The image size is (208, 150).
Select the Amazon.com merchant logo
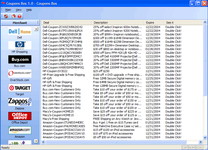[x=20, y=130]
